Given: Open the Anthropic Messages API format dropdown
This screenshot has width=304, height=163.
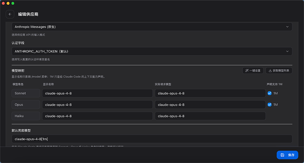Looking at the screenshot, I should [152, 27].
